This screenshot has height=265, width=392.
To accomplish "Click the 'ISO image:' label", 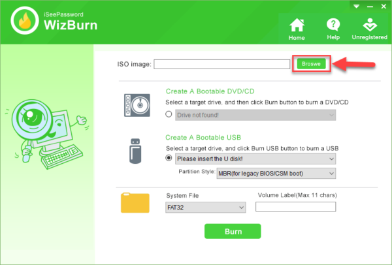I will tap(134, 64).
